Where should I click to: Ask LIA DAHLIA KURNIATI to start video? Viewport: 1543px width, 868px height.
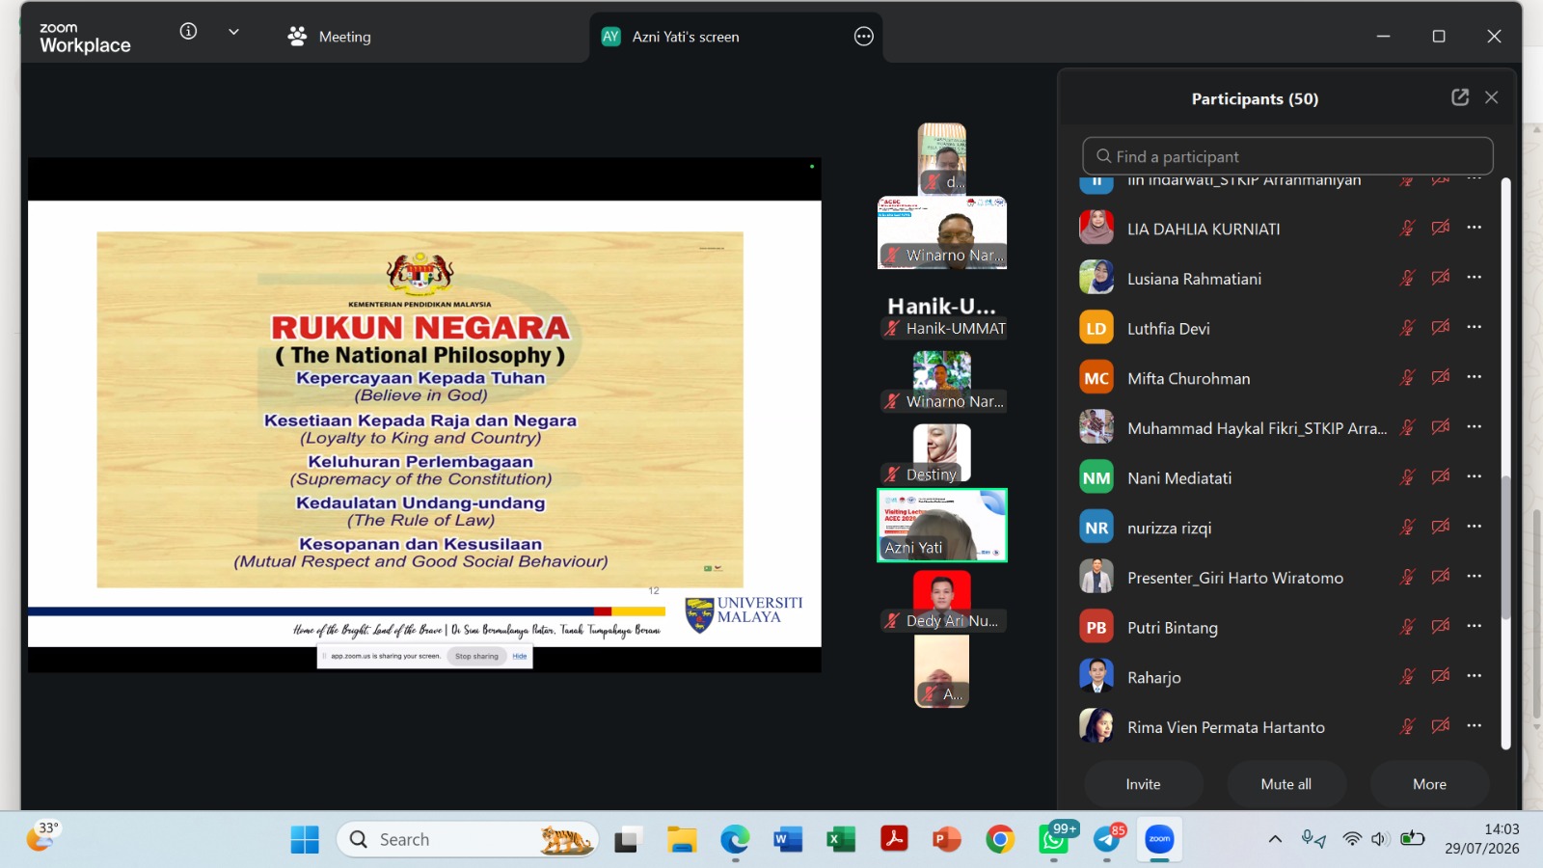1441,228
